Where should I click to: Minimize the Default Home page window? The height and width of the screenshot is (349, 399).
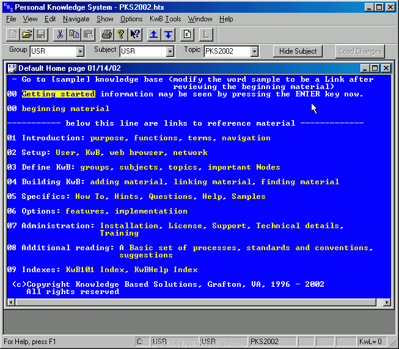(365, 68)
